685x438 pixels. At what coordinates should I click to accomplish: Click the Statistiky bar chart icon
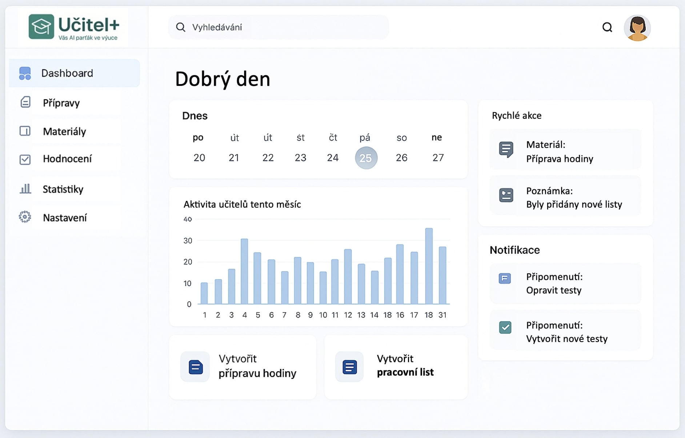pyautogui.click(x=25, y=189)
